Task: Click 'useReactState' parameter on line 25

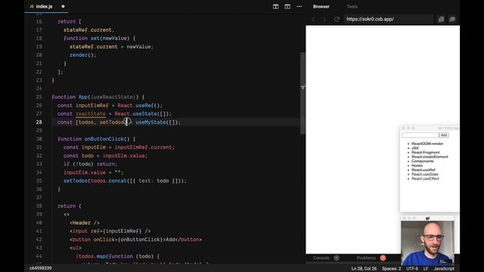Action: pos(113,97)
